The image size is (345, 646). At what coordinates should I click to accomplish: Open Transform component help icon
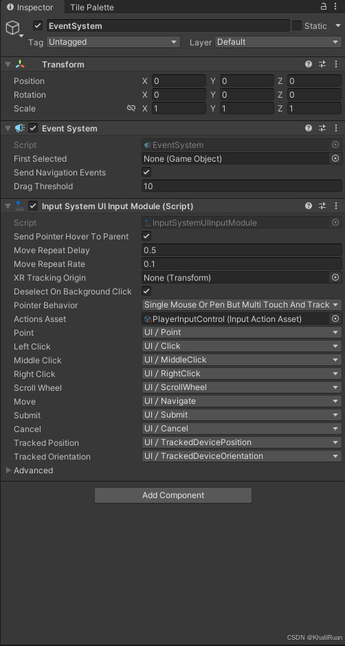pyautogui.click(x=309, y=64)
